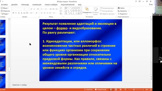Switch to Slide Sorter view
The image size is (162, 91).
pyautogui.click(x=116, y=90)
